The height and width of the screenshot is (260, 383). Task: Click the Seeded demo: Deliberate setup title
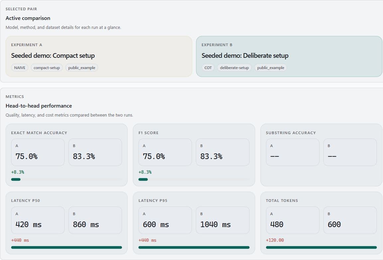(x=245, y=56)
